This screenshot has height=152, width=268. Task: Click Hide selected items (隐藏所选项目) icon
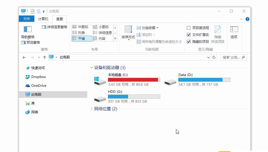click(218, 30)
